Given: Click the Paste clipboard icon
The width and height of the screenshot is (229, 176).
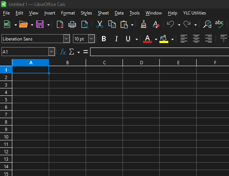Looking at the screenshot, I should [x=124, y=24].
